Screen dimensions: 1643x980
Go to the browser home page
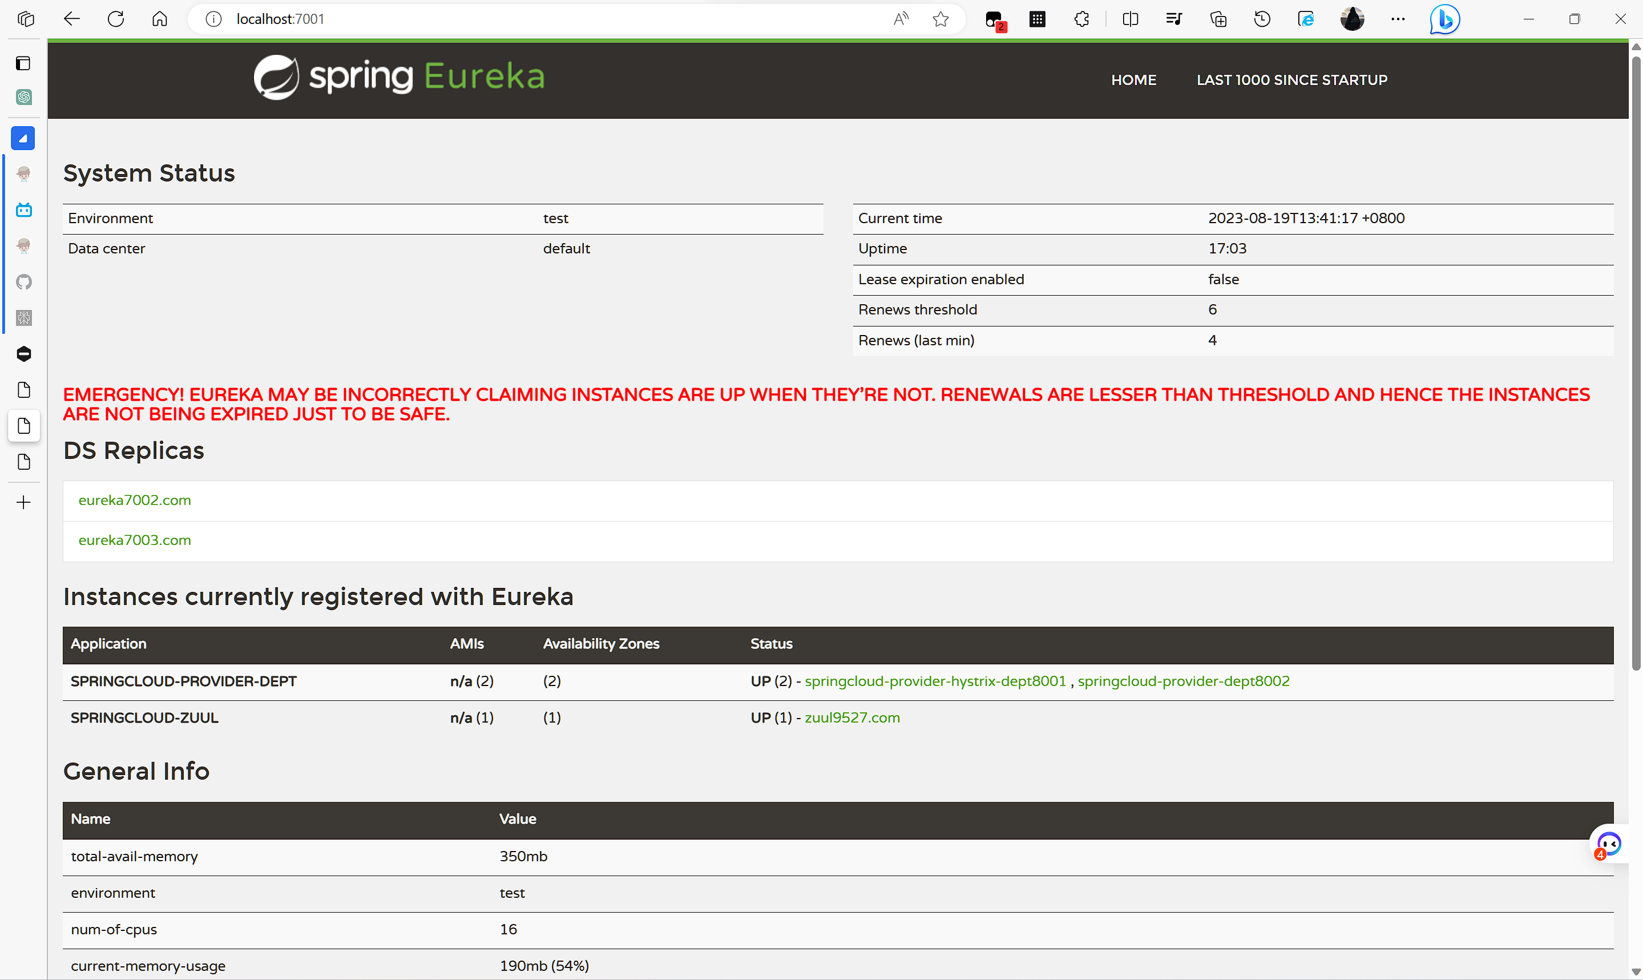pos(160,19)
